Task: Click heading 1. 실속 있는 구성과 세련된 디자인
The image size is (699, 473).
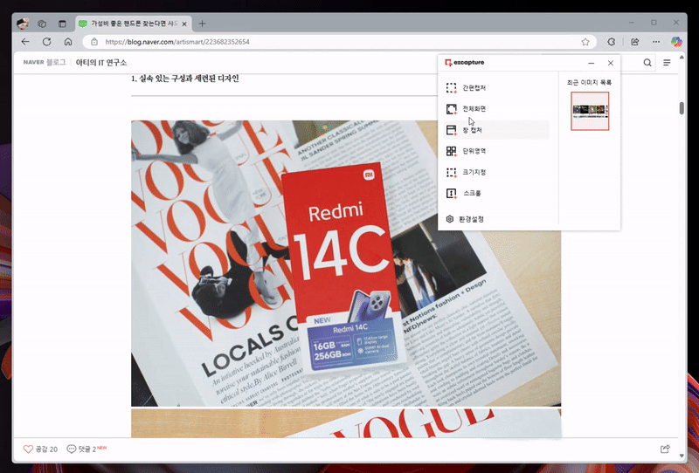Action: 185,79
